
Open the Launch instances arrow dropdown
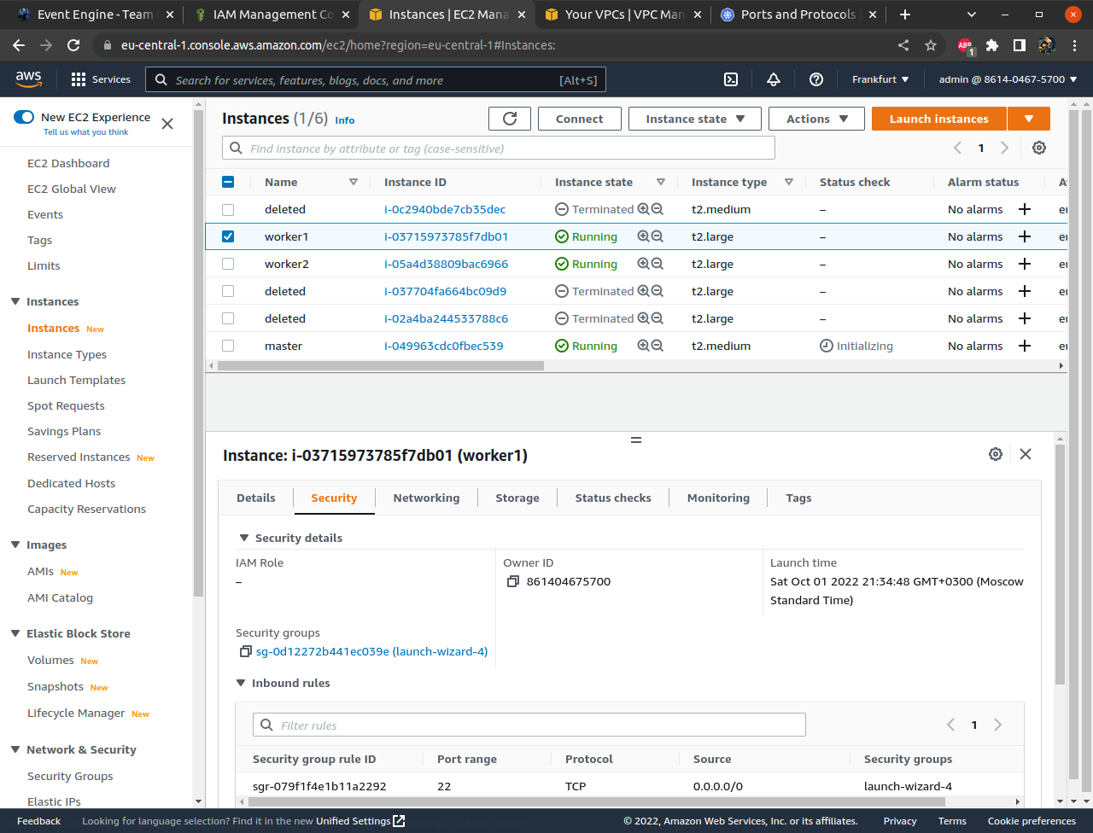coord(1029,119)
